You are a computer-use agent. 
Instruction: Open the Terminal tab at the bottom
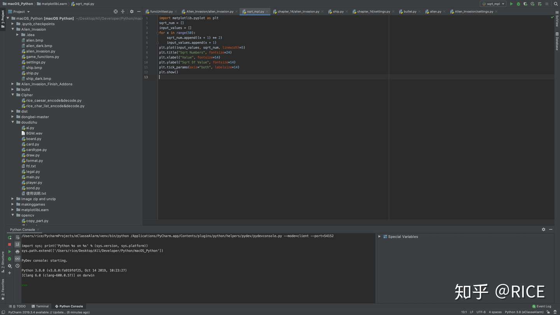(x=42, y=306)
